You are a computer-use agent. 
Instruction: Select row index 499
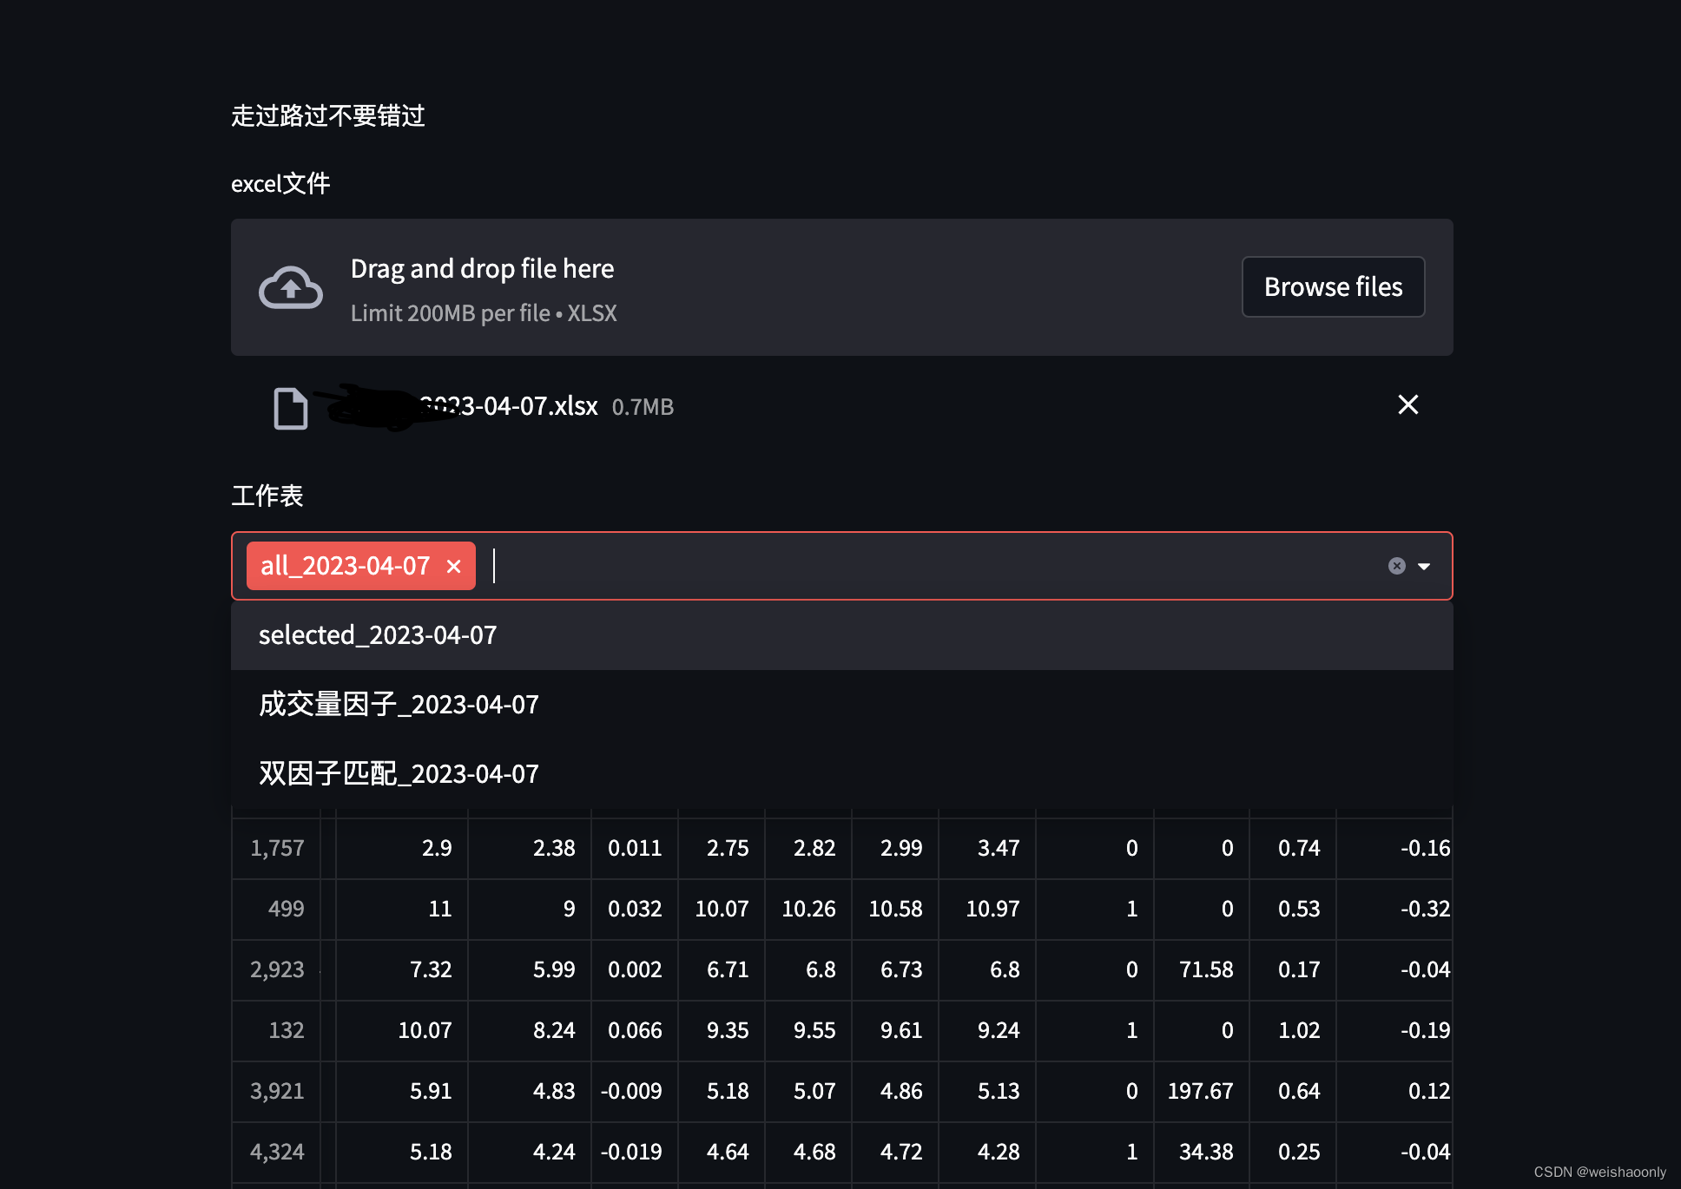[x=277, y=909]
